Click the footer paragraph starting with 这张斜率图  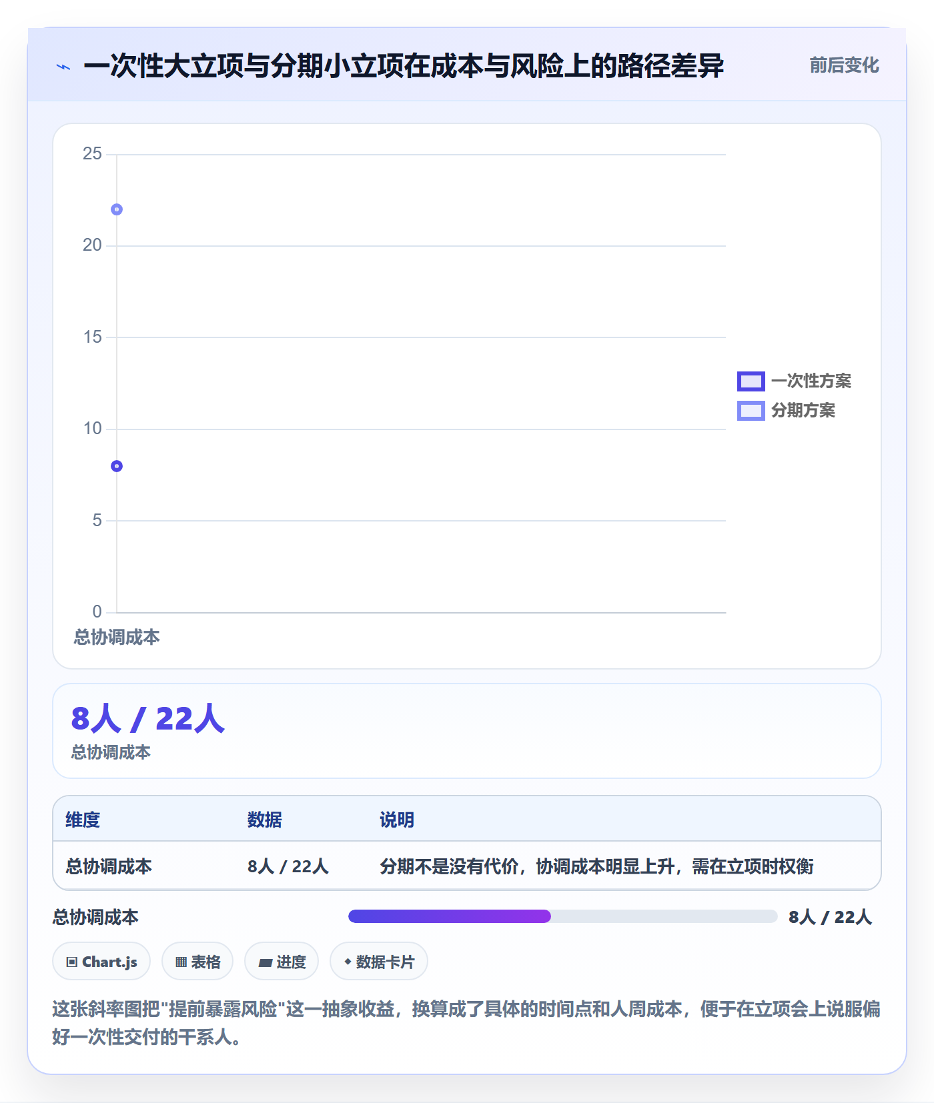coord(466,1023)
